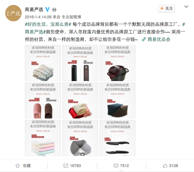Click the crown membership icon
The width and height of the screenshot is (194, 172).
point(54,10)
